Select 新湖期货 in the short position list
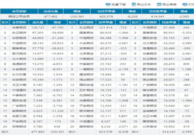 [x=150, y=75]
